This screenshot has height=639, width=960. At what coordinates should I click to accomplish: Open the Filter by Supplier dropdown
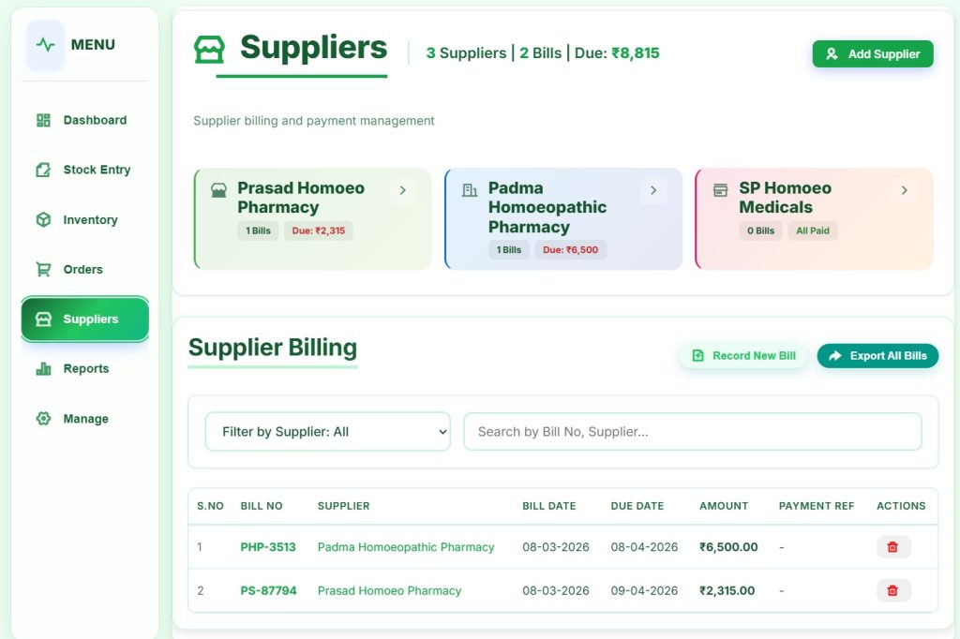327,432
